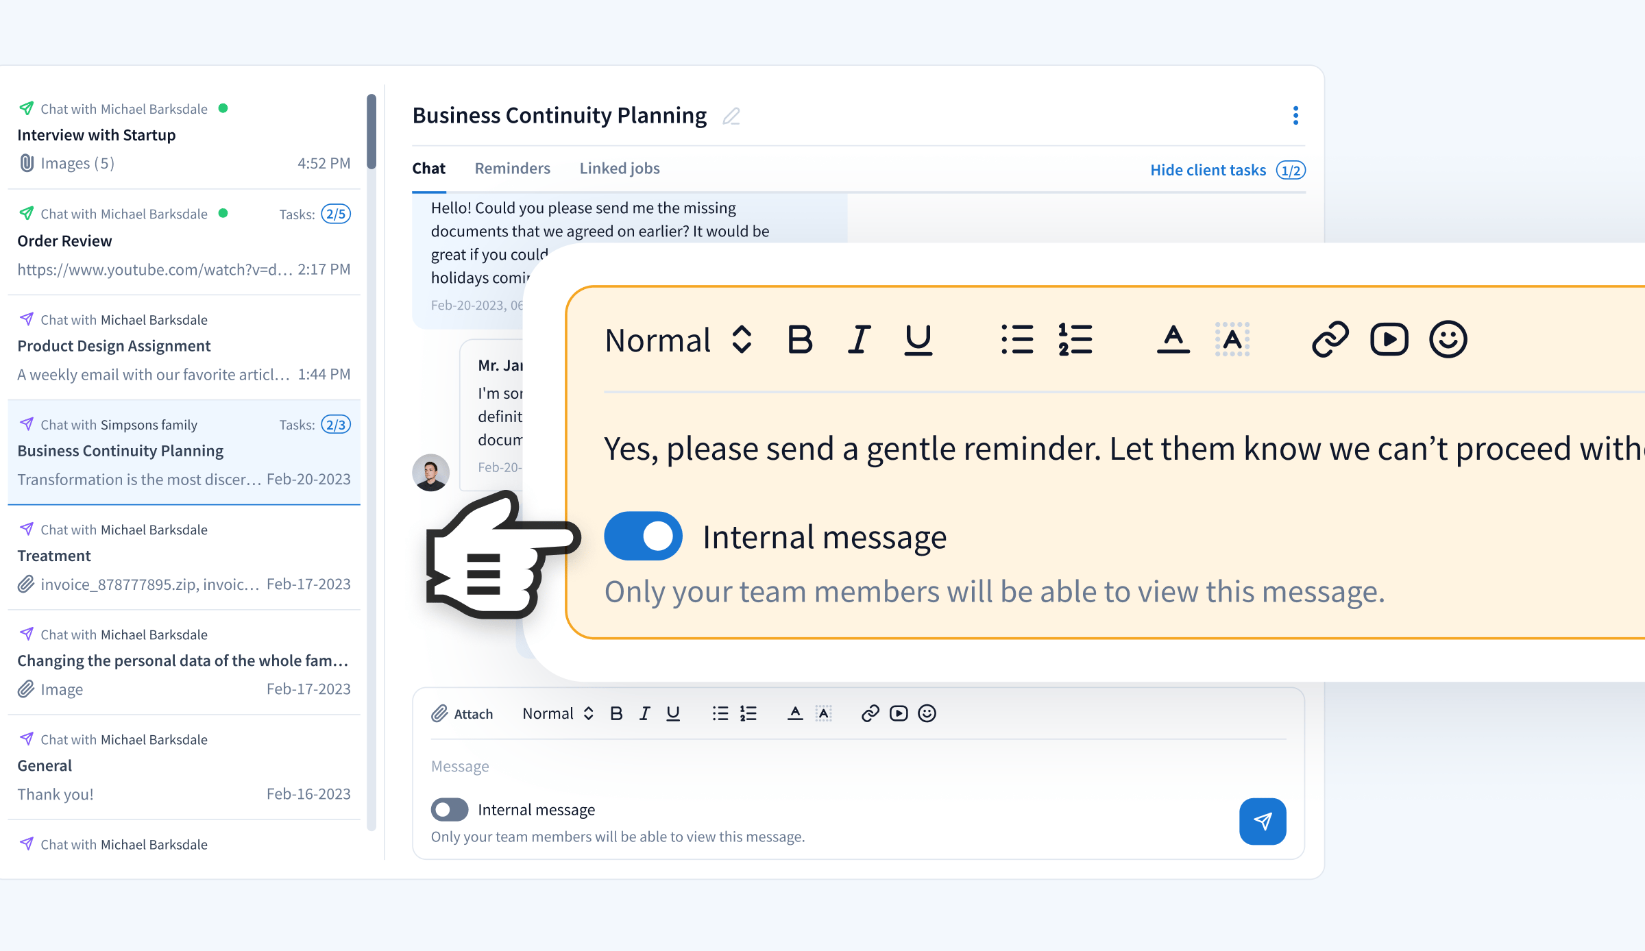This screenshot has height=951, width=1645.
Task: Select the Business Continuity Planning chat
Action: point(184,452)
